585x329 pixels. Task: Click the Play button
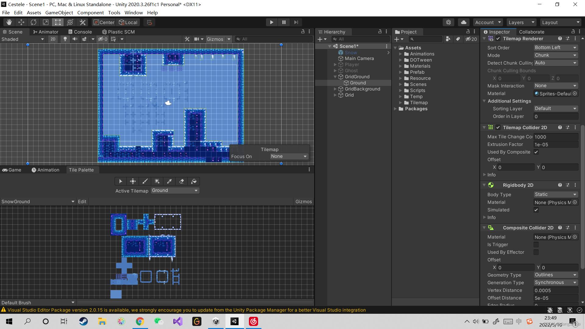pos(271,22)
